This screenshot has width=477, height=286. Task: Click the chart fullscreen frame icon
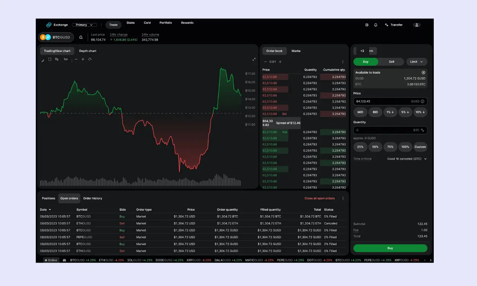[50, 59]
